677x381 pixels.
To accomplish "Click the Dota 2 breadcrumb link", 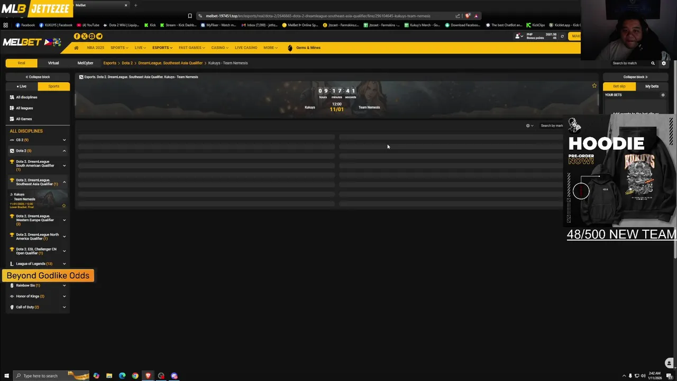I will pos(127,63).
